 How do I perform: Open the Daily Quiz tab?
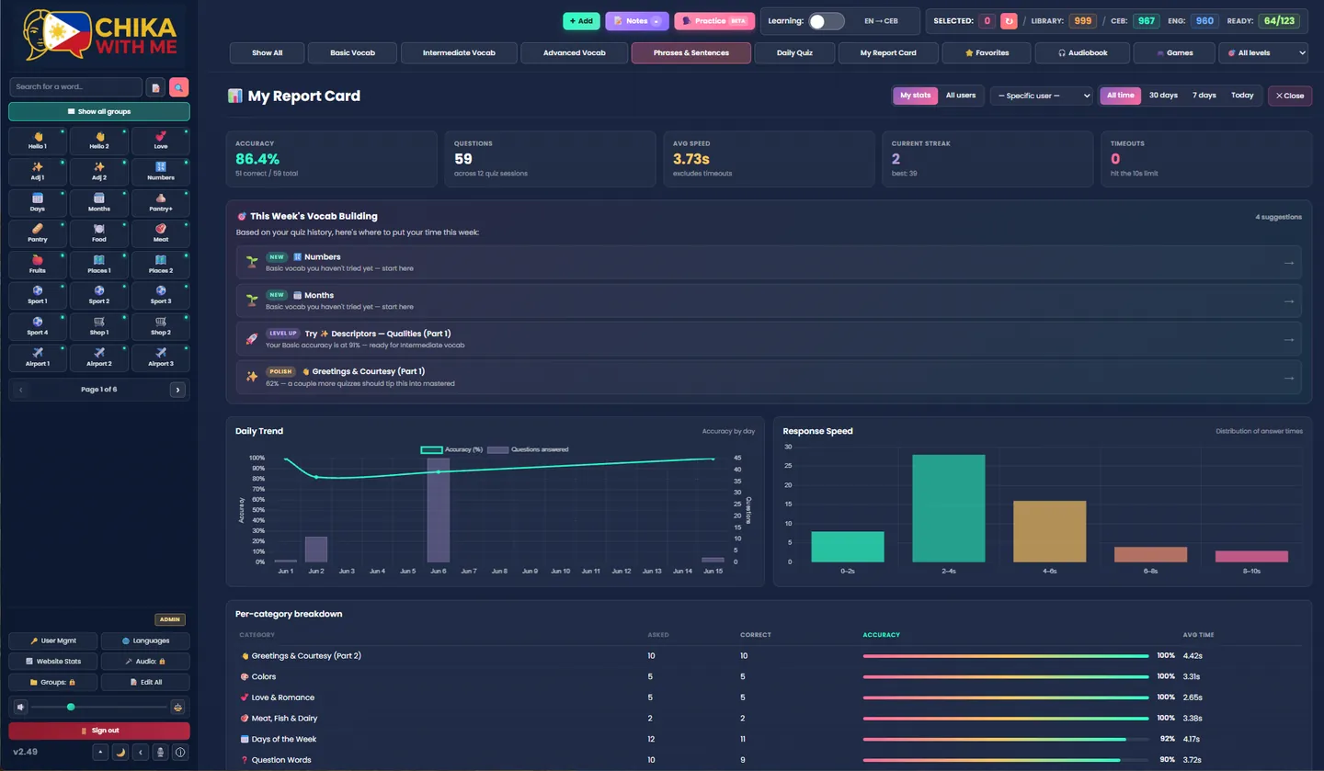(x=794, y=53)
